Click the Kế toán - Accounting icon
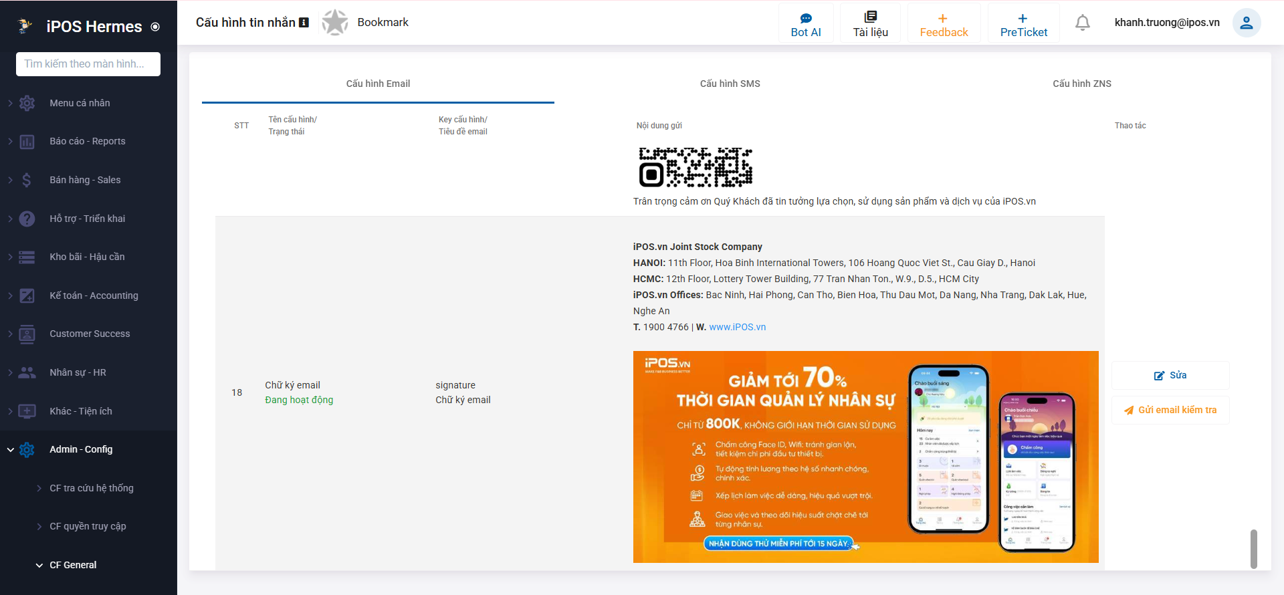The image size is (1284, 595). pyautogui.click(x=27, y=295)
